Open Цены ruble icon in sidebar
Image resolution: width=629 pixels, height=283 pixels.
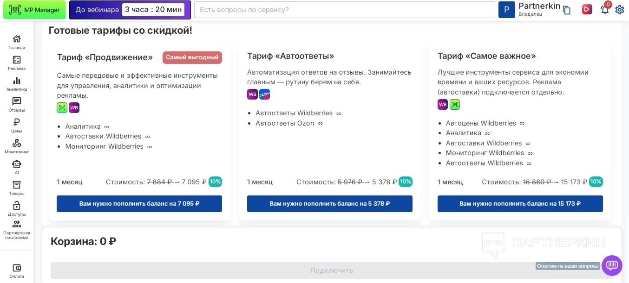(17, 125)
